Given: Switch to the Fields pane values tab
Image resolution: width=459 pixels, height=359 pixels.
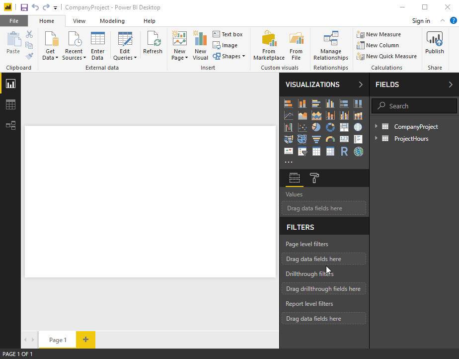Looking at the screenshot, I should click(294, 179).
